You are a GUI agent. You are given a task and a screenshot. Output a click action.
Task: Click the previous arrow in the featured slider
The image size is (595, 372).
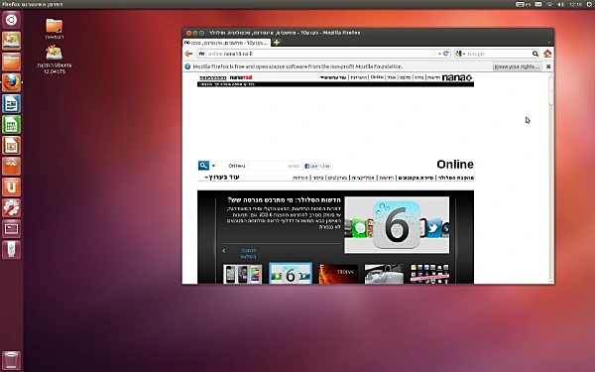pos(224,251)
